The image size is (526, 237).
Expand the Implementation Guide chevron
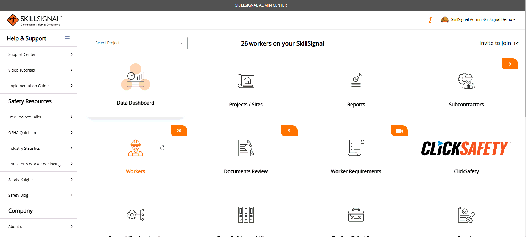pyautogui.click(x=72, y=86)
